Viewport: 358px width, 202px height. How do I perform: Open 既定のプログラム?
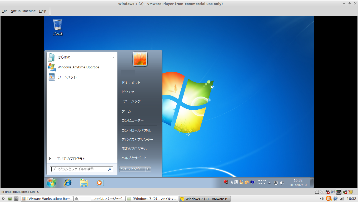click(x=134, y=149)
